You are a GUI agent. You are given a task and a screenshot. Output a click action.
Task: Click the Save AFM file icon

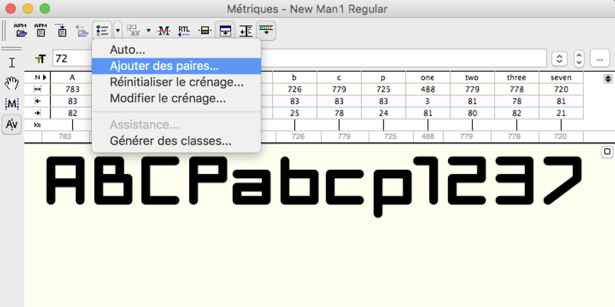pyautogui.click(x=40, y=30)
